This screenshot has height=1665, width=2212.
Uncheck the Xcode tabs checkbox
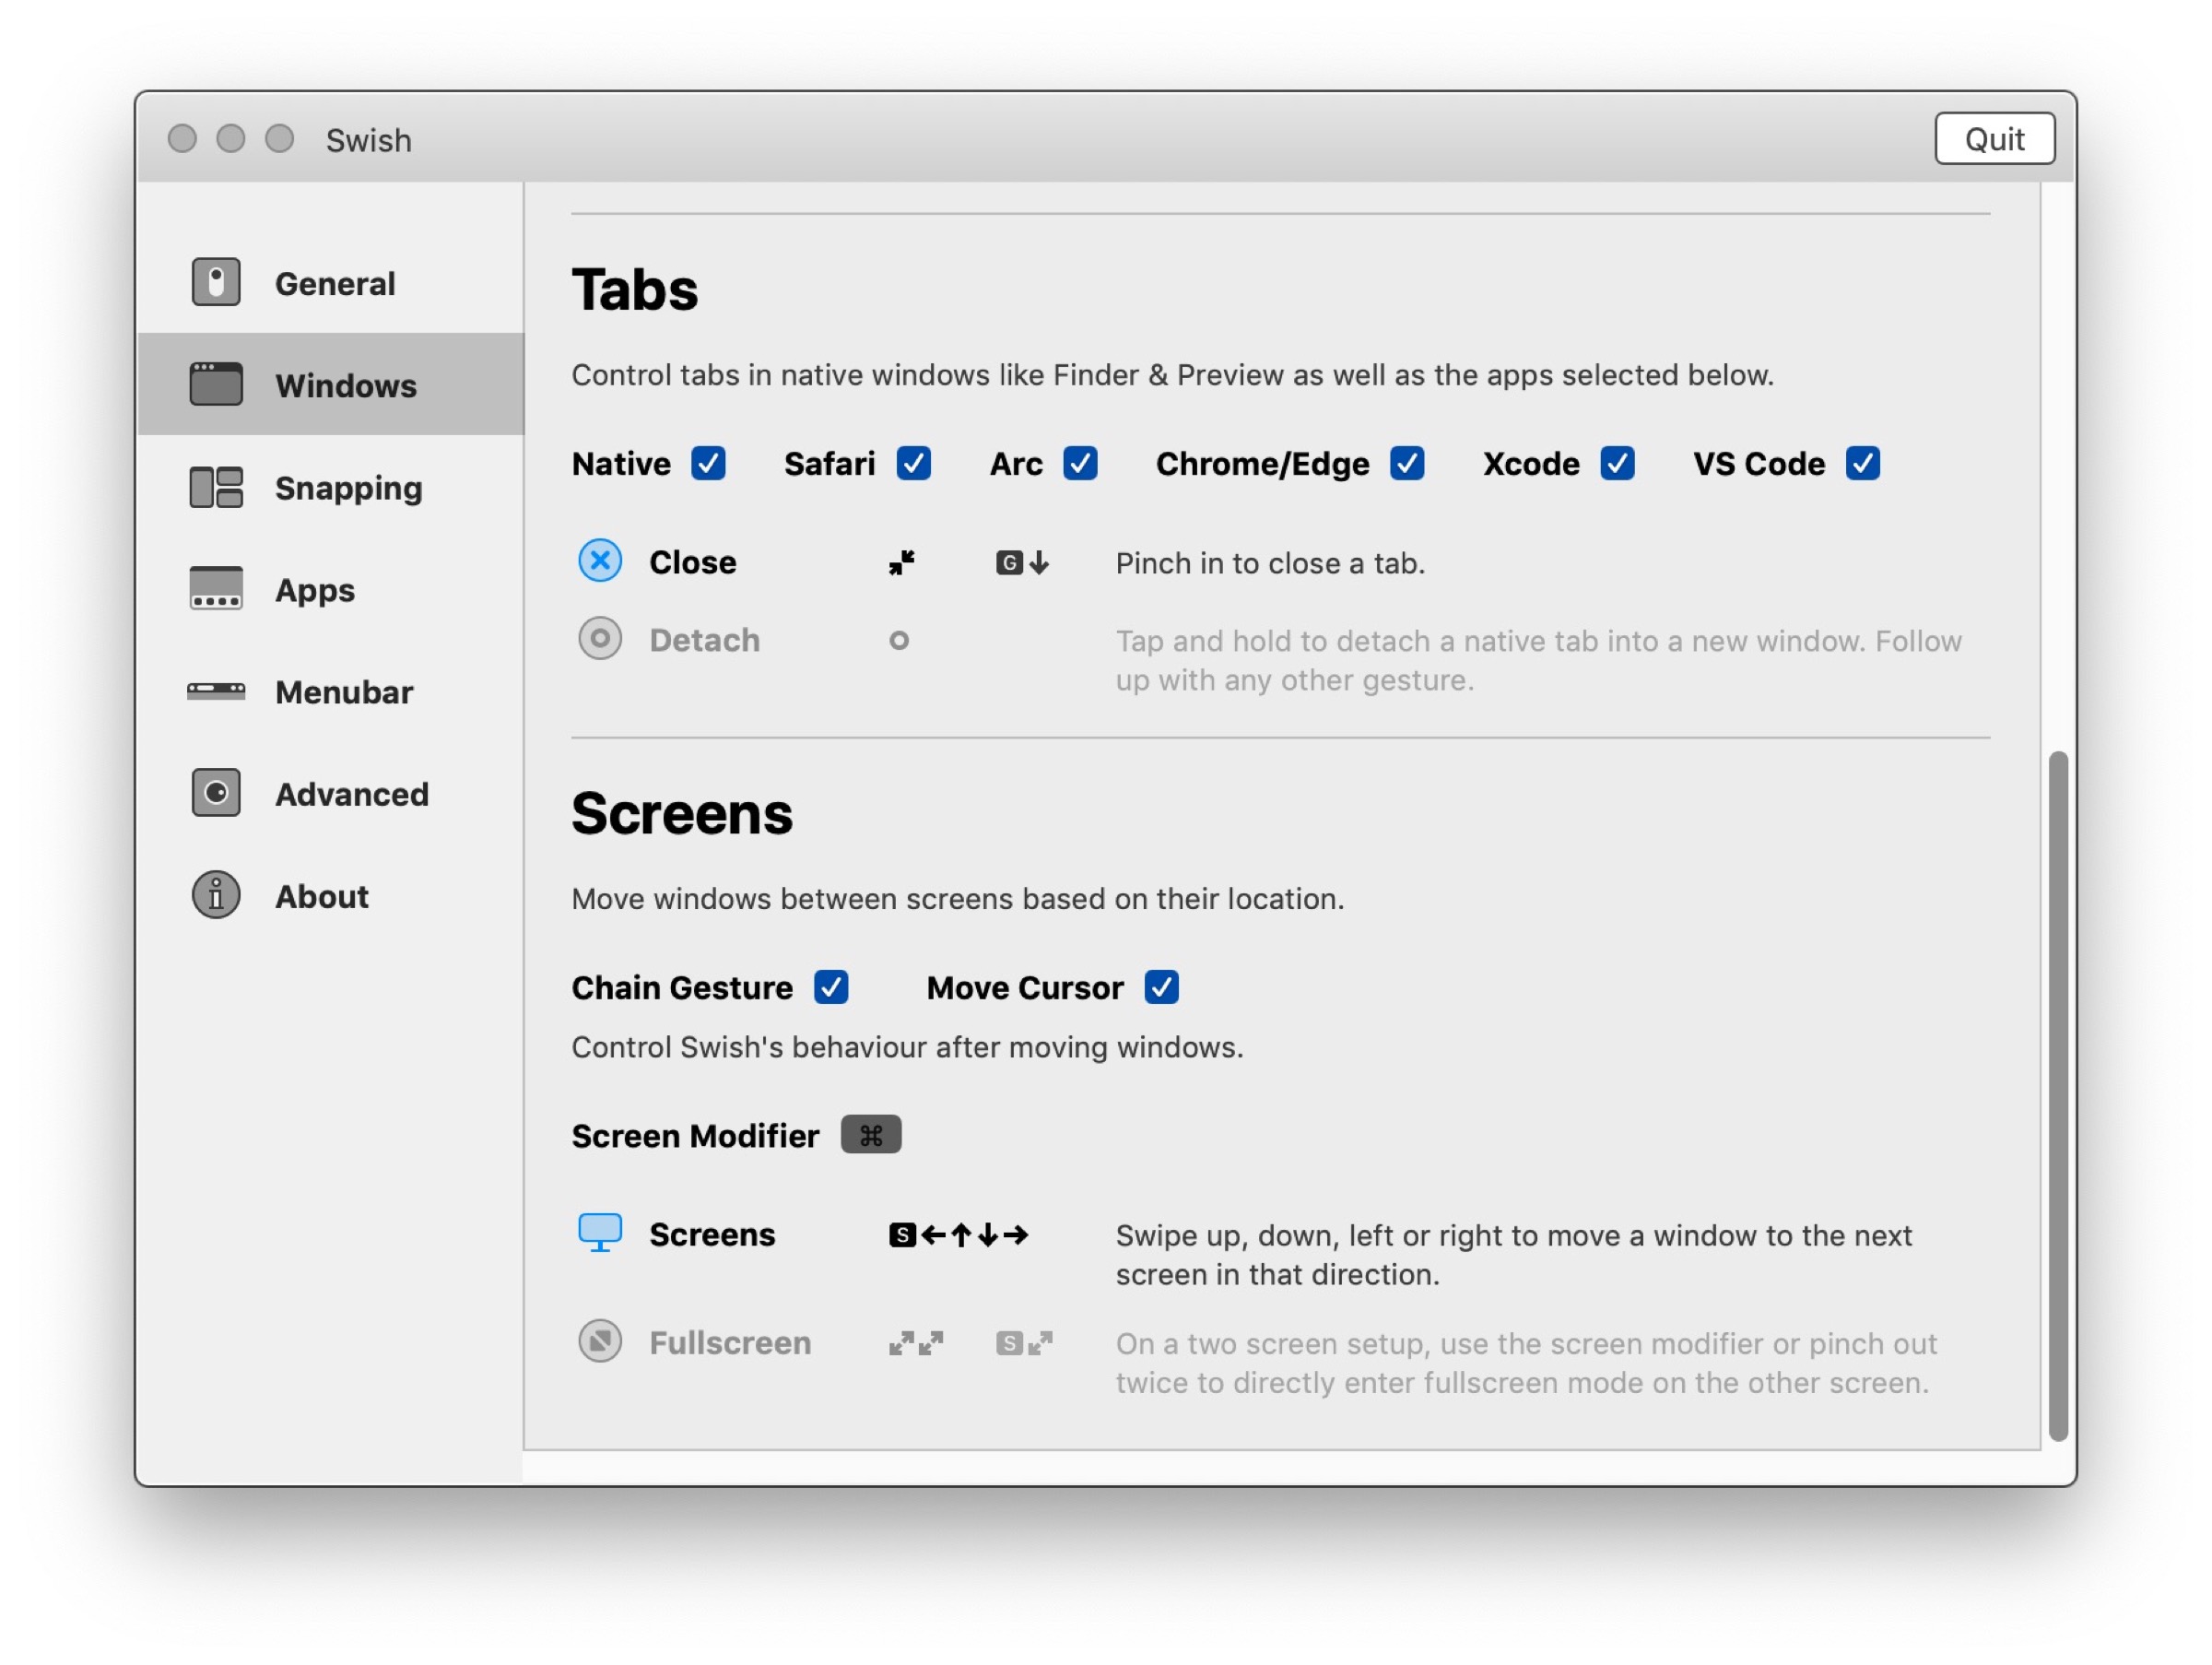1617,464
